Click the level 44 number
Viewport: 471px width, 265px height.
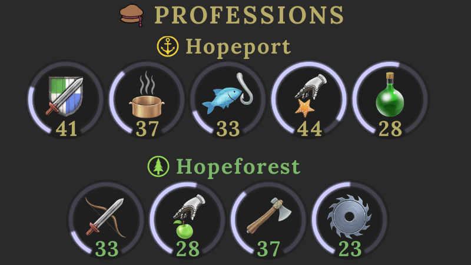coord(310,129)
